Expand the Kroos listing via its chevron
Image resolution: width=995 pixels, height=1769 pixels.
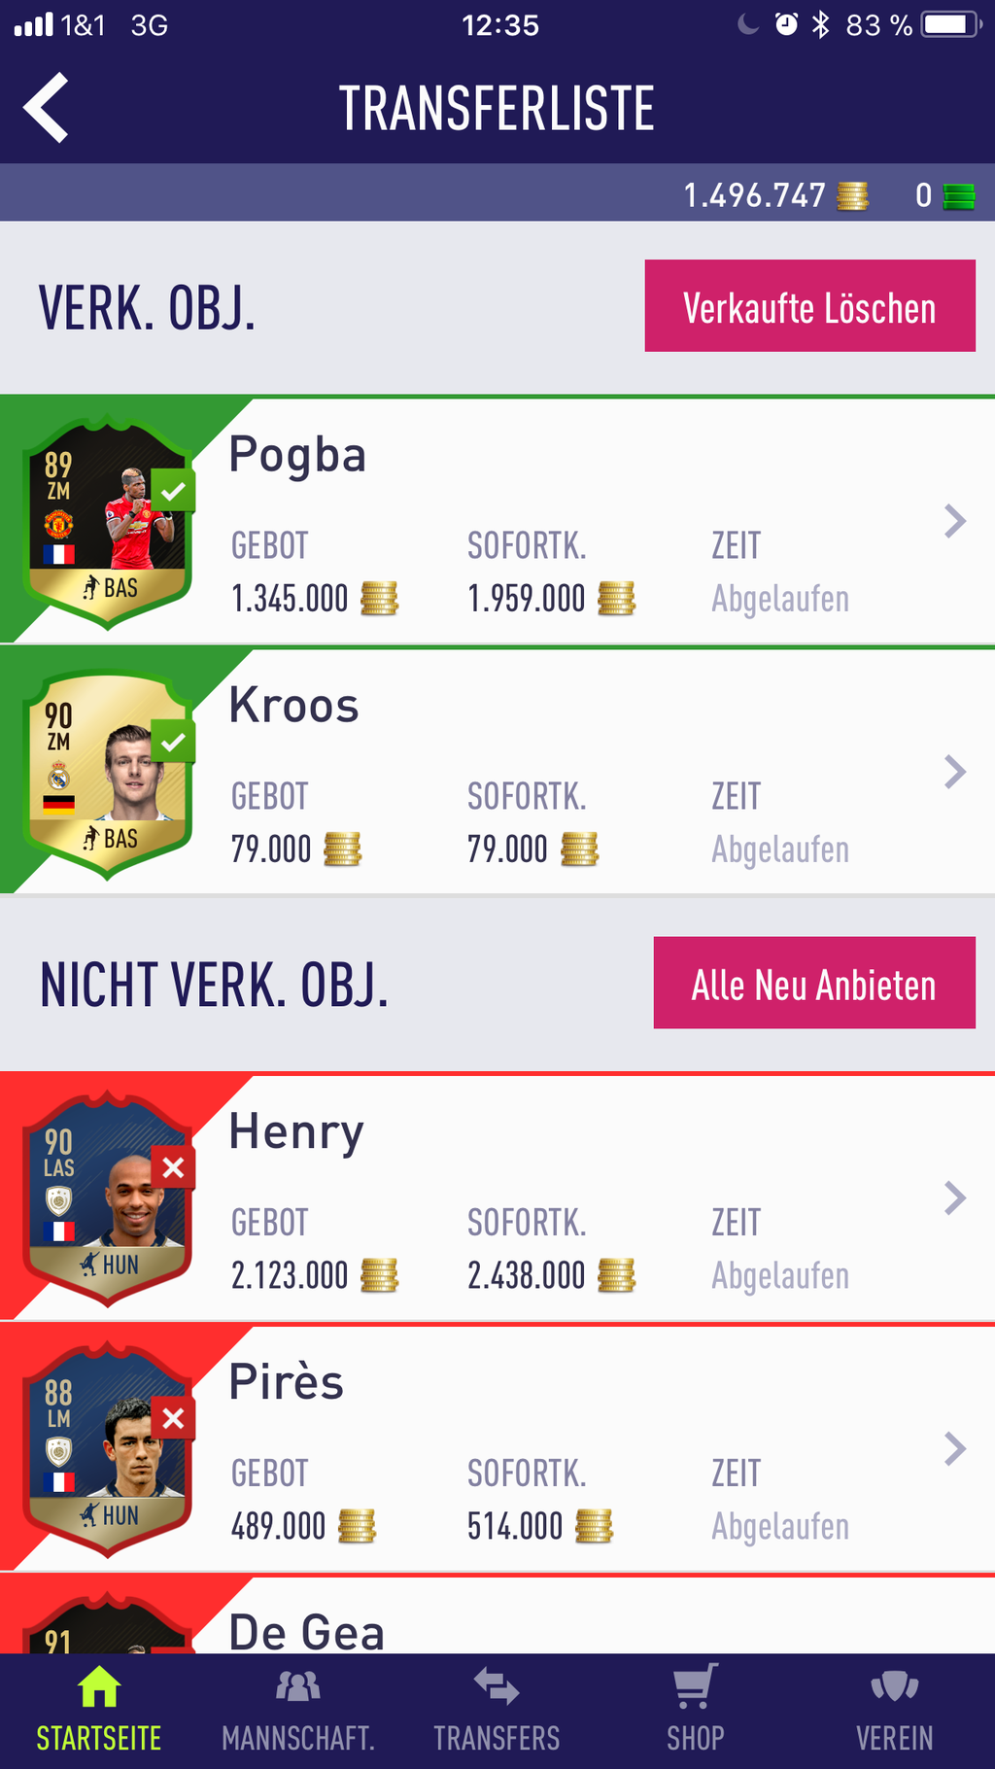coord(955,772)
